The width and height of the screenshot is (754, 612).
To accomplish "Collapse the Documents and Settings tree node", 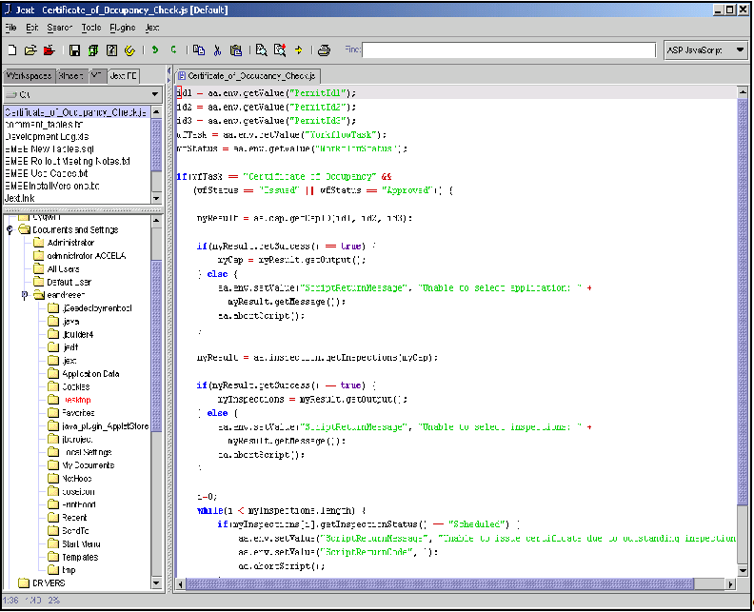I will click(10, 229).
